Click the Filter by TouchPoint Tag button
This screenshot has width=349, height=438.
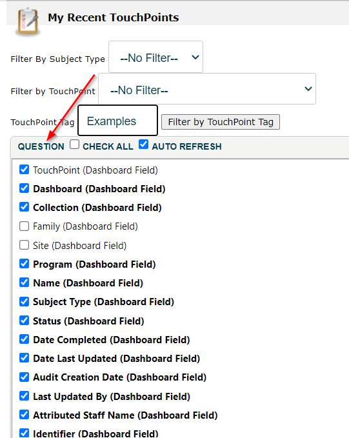(221, 122)
